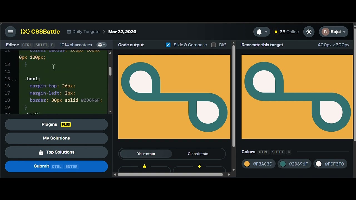Click the target image to recreate
This screenshot has height=200, width=356.
point(297,97)
